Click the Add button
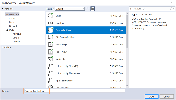Viewport: 176px width, 100px height. [x=152, y=96]
